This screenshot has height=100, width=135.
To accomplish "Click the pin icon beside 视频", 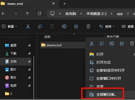I will pos(29,86).
